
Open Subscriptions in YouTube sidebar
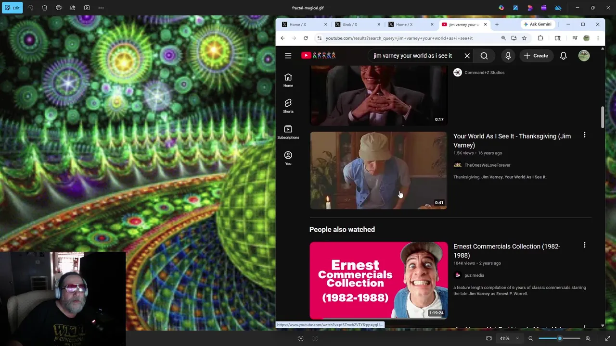click(288, 132)
